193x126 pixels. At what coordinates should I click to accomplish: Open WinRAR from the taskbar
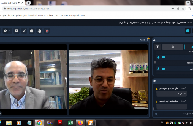click(50, 123)
